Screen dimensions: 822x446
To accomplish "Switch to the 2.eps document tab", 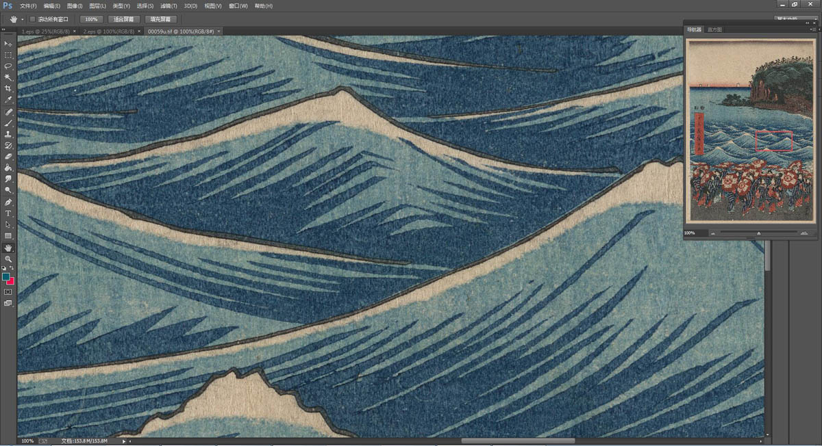I will click(110, 31).
